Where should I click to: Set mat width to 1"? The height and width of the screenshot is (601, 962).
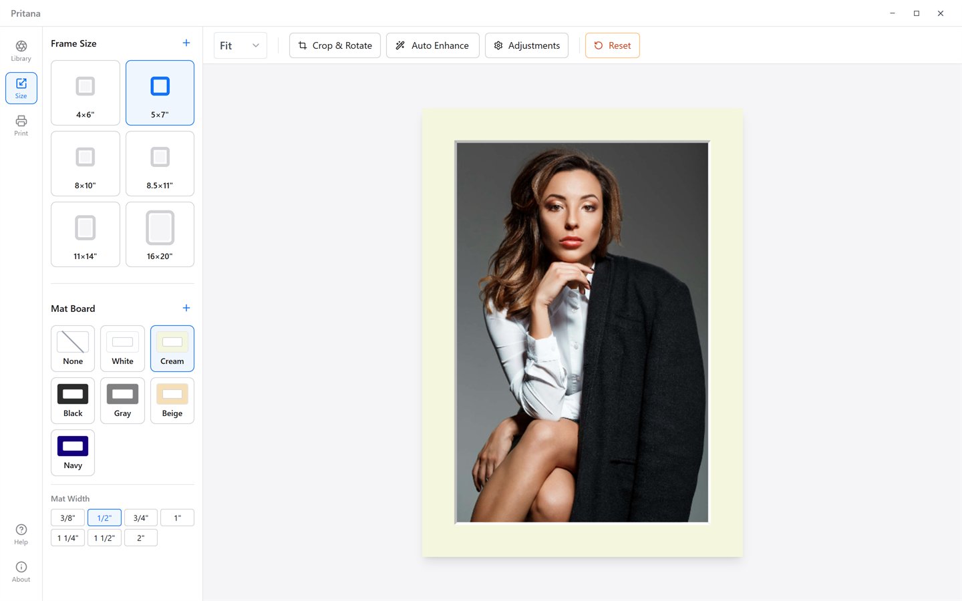(178, 518)
